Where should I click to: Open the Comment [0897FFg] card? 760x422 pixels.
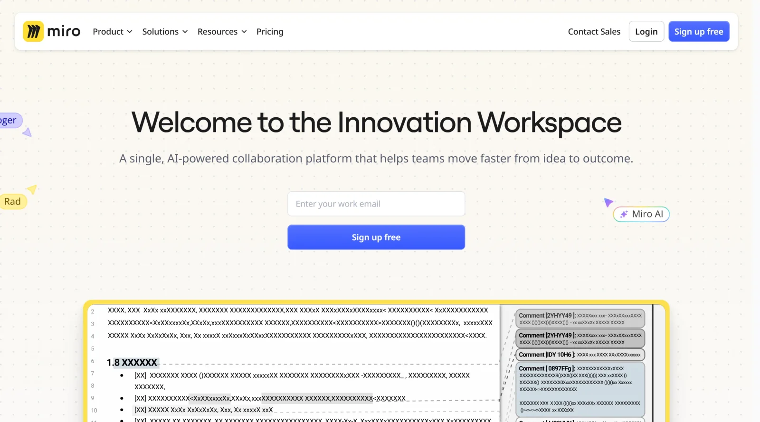580,389
